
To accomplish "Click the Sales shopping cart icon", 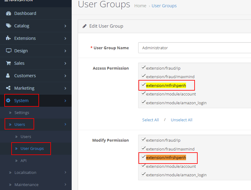I will click(x=8, y=63).
